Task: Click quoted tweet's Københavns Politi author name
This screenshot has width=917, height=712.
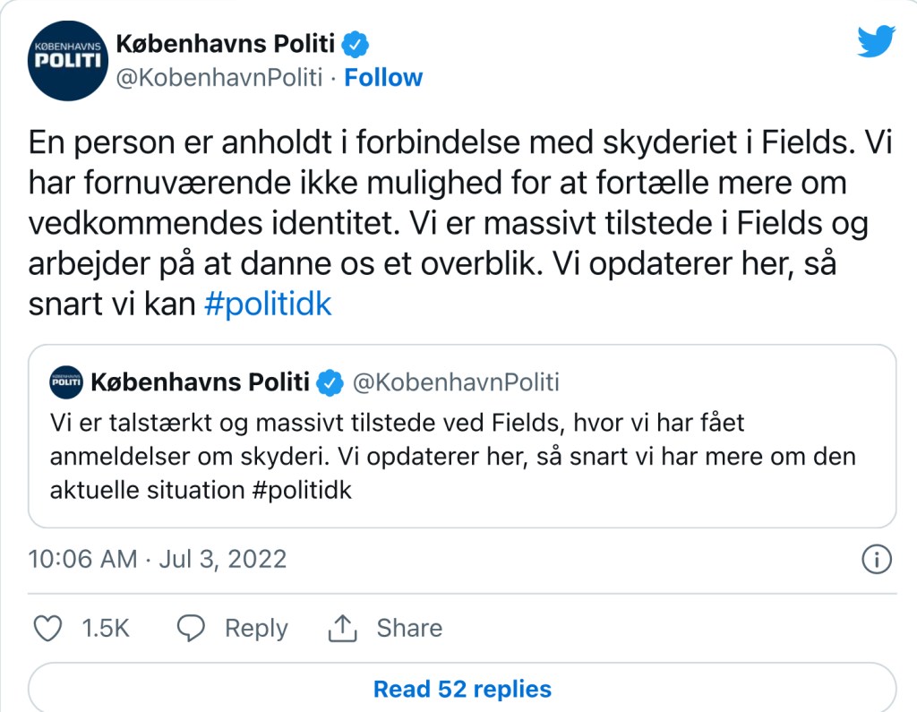Action: click(x=199, y=383)
